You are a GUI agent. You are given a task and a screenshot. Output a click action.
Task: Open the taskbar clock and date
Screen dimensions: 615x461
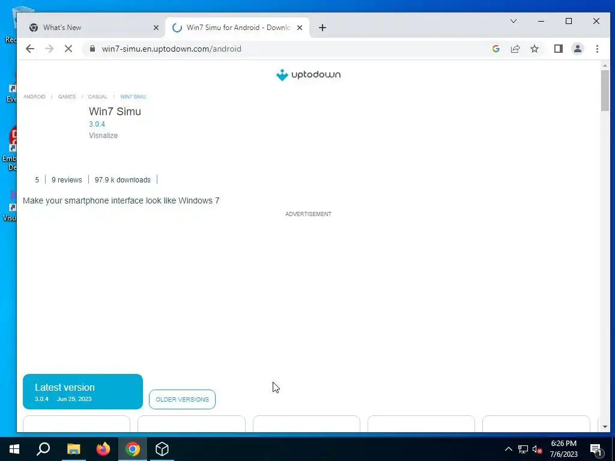563,449
